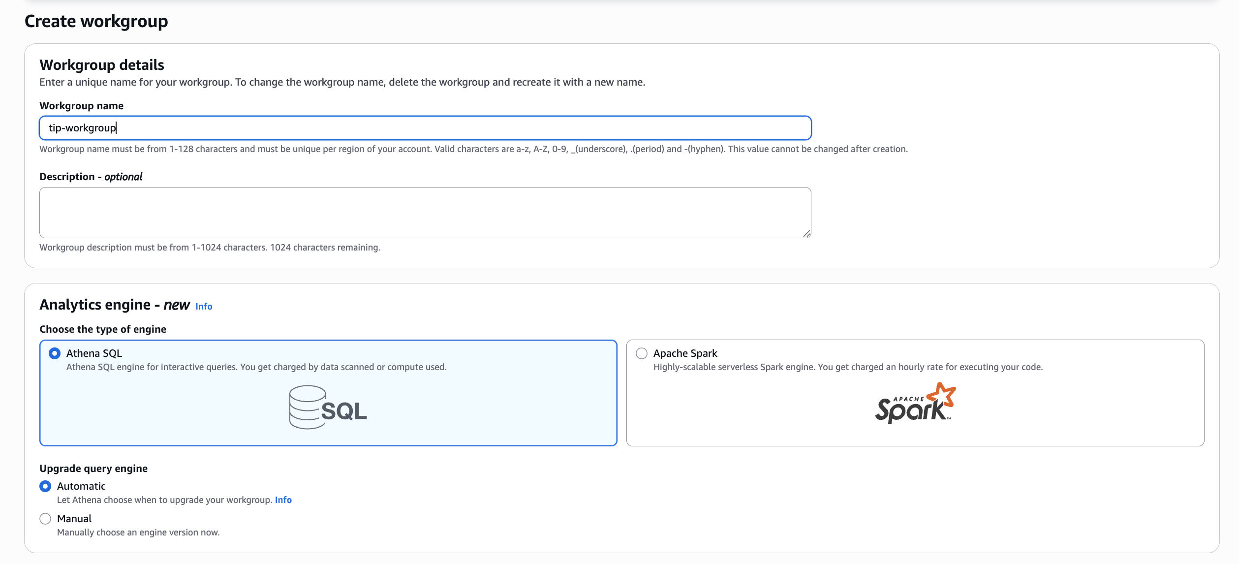Click the Description optional text area
Screen dimensions: 1239x564
[425, 213]
